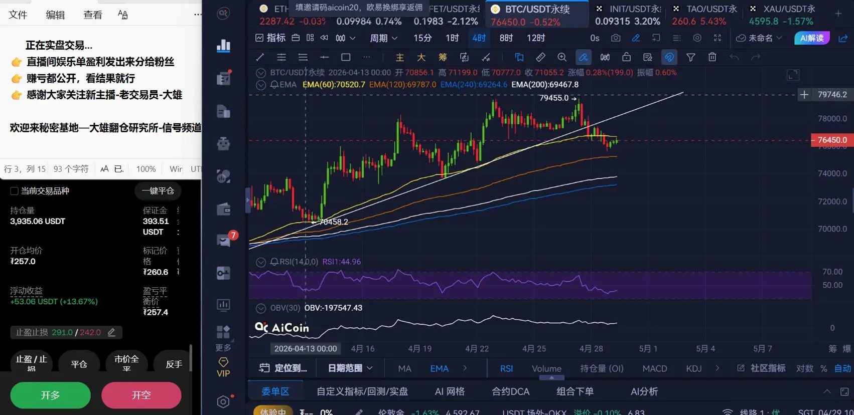854x415 pixels.
Task: Collapse the OBV indicator panel
Action: [261, 308]
